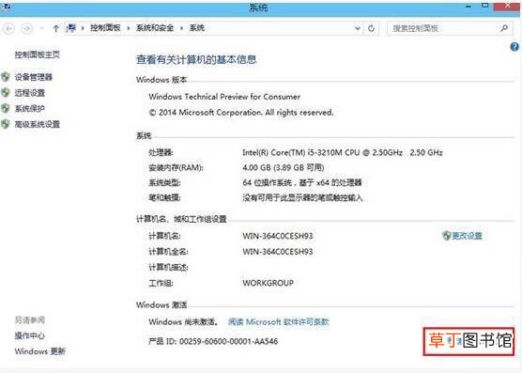Screen dimensions: 522x373
Task: Expand chevron after 控制面板 breadcrumb
Action: (x=129, y=28)
